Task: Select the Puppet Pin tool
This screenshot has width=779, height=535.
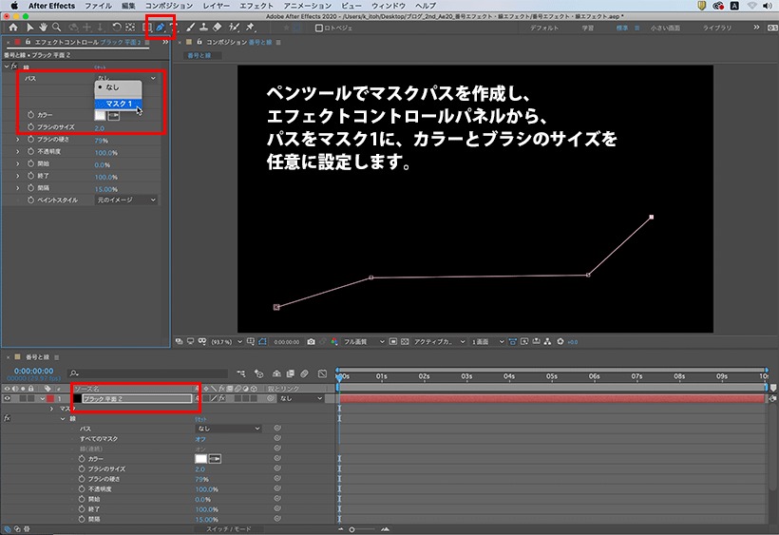Action: click(250, 28)
